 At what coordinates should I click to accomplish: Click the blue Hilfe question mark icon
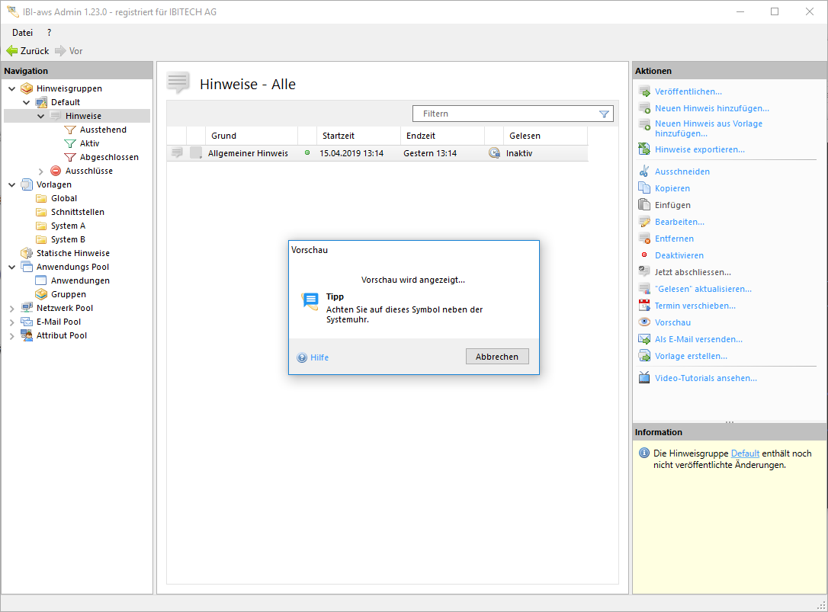pyautogui.click(x=302, y=357)
